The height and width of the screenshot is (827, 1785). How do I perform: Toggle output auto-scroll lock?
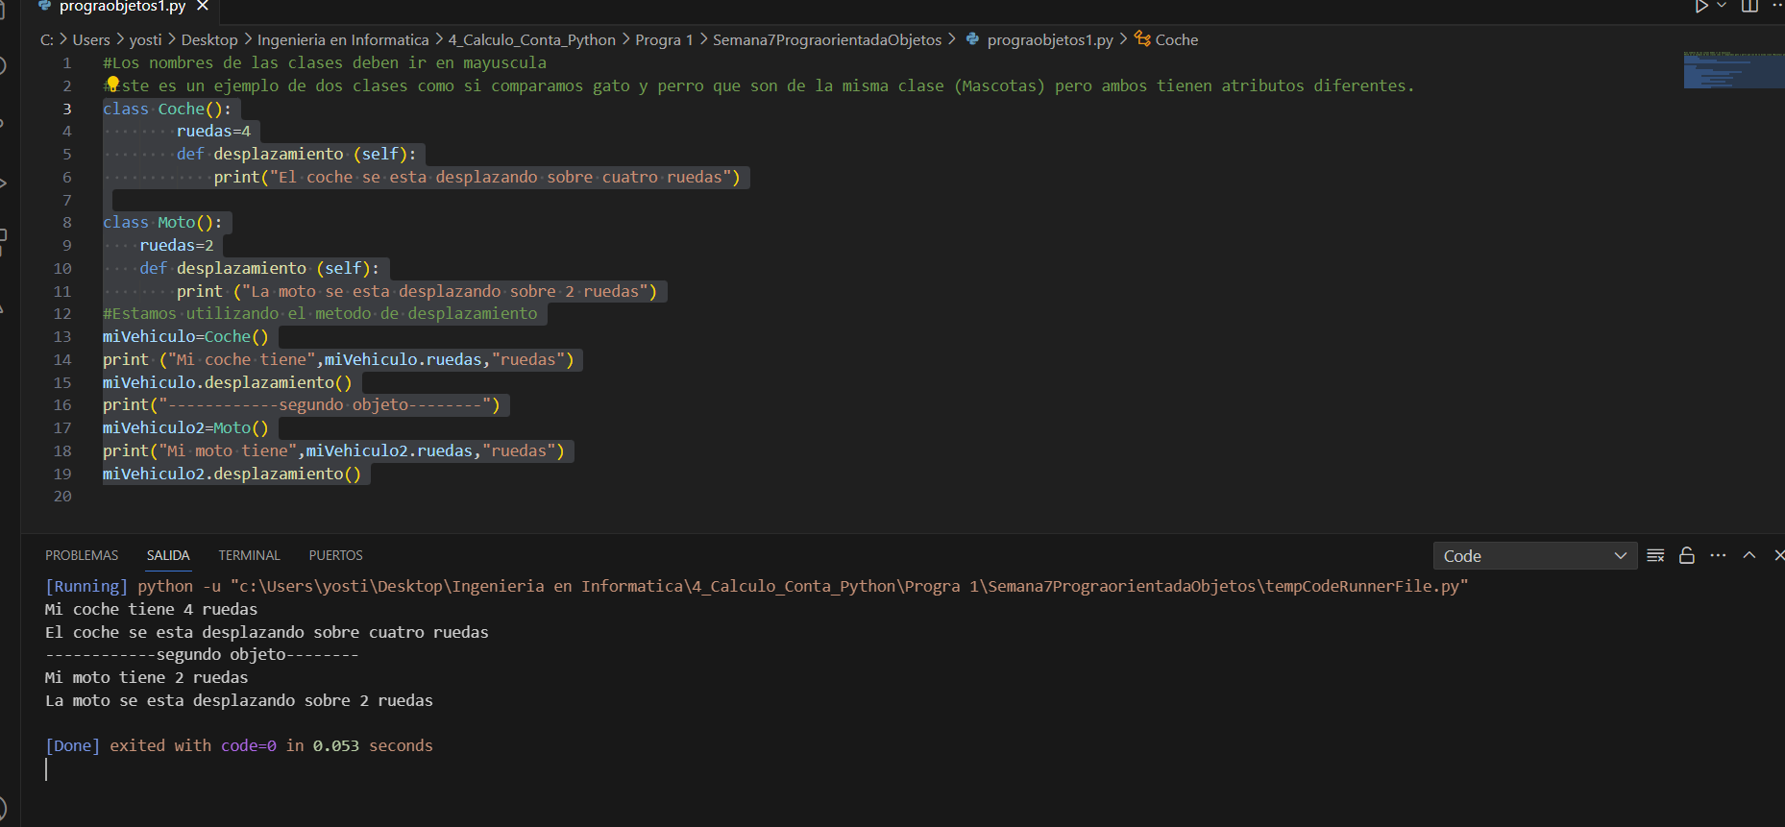coord(1686,555)
